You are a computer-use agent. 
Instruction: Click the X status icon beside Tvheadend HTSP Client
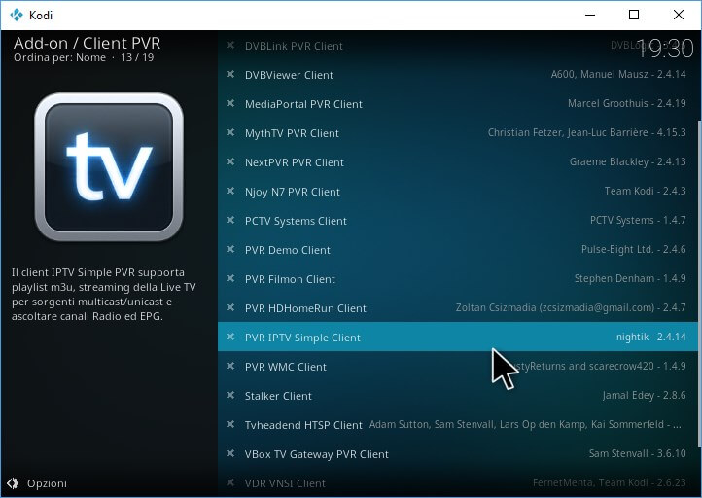click(x=230, y=424)
